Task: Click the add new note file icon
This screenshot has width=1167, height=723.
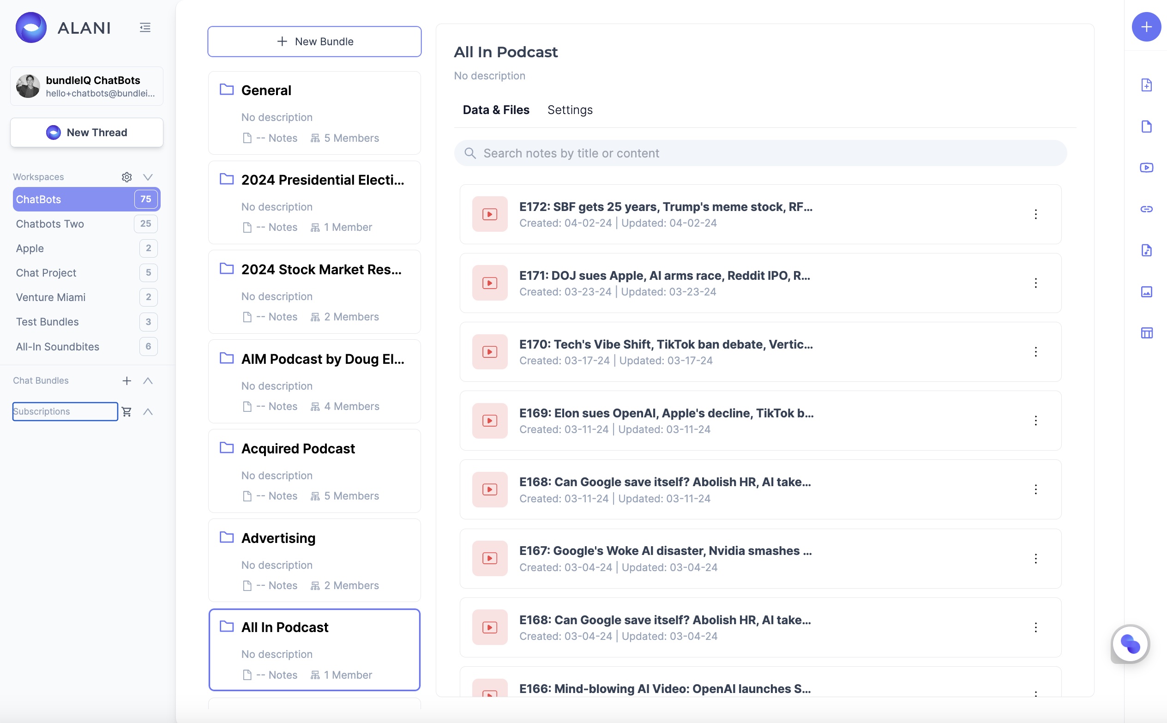Action: click(x=1146, y=85)
